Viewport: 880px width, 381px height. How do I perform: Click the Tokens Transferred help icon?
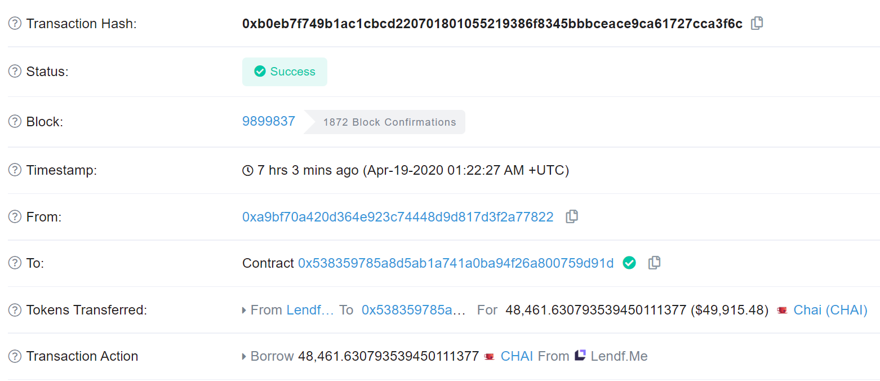(15, 309)
